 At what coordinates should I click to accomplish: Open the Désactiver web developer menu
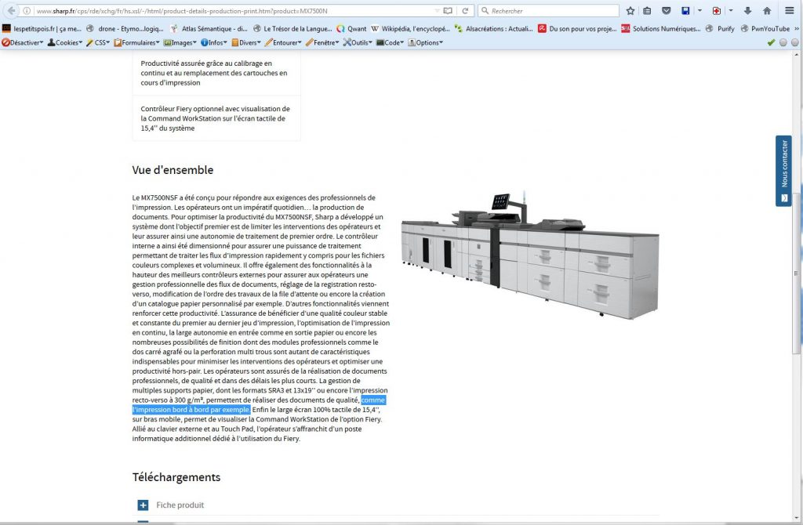pyautogui.click(x=23, y=42)
